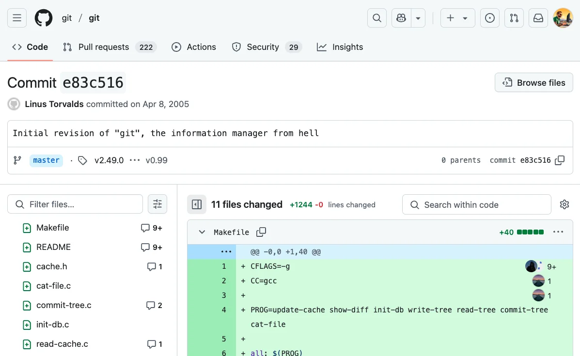The width and height of the screenshot is (580, 356).
Task: Open comments on CFLAGS=-g line
Action: click(541, 266)
